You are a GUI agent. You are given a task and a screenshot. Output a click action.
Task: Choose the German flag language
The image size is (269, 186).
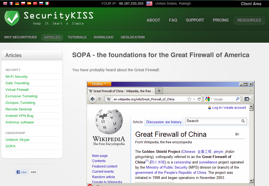point(17,4)
